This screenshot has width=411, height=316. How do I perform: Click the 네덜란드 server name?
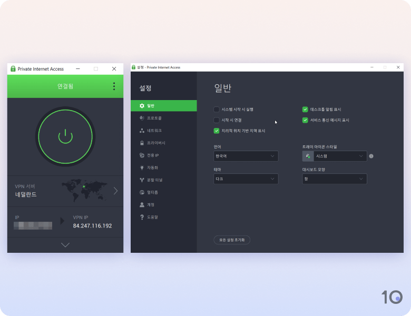[26, 194]
